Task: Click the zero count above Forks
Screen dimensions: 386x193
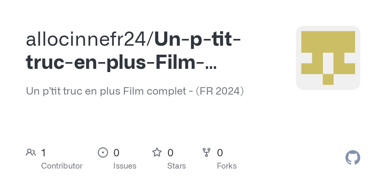Action: pyautogui.click(x=220, y=153)
